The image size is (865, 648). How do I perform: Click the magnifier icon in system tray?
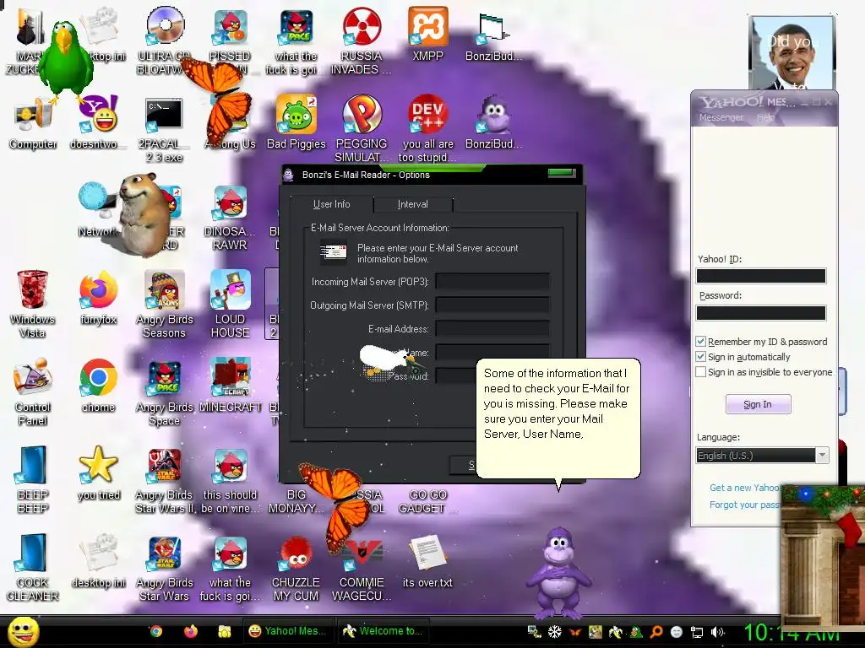[656, 632]
